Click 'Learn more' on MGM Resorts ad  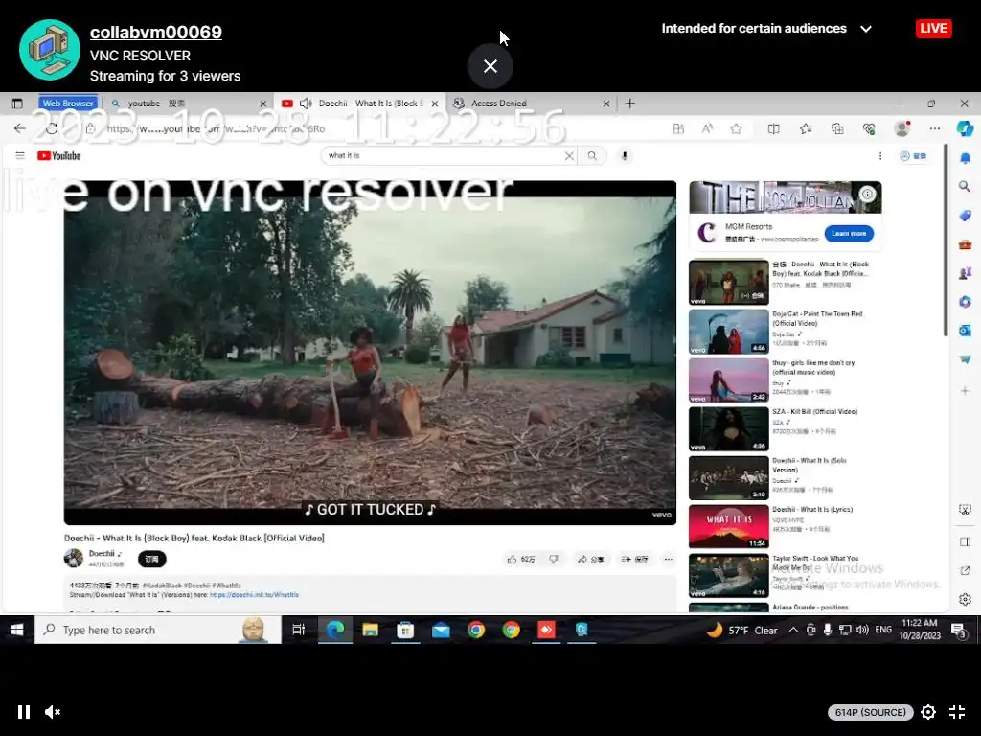tap(849, 234)
